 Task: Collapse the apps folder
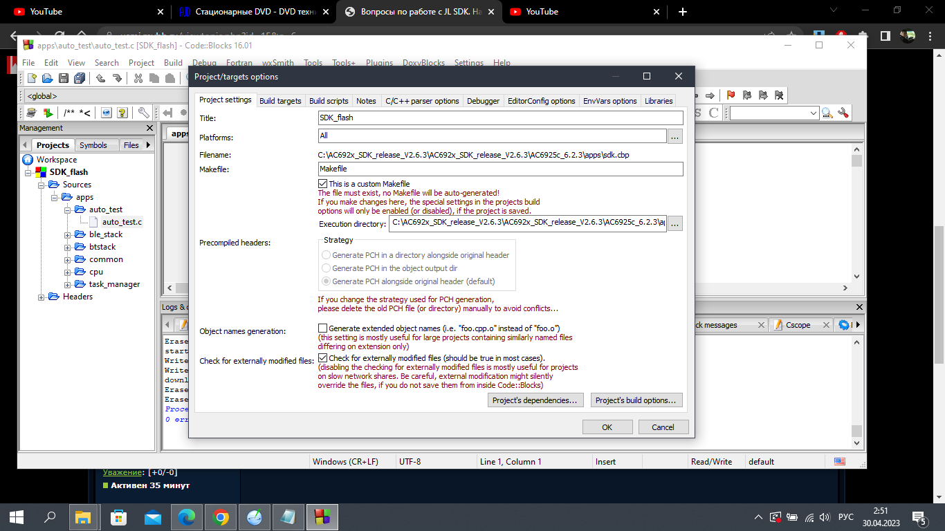point(55,197)
